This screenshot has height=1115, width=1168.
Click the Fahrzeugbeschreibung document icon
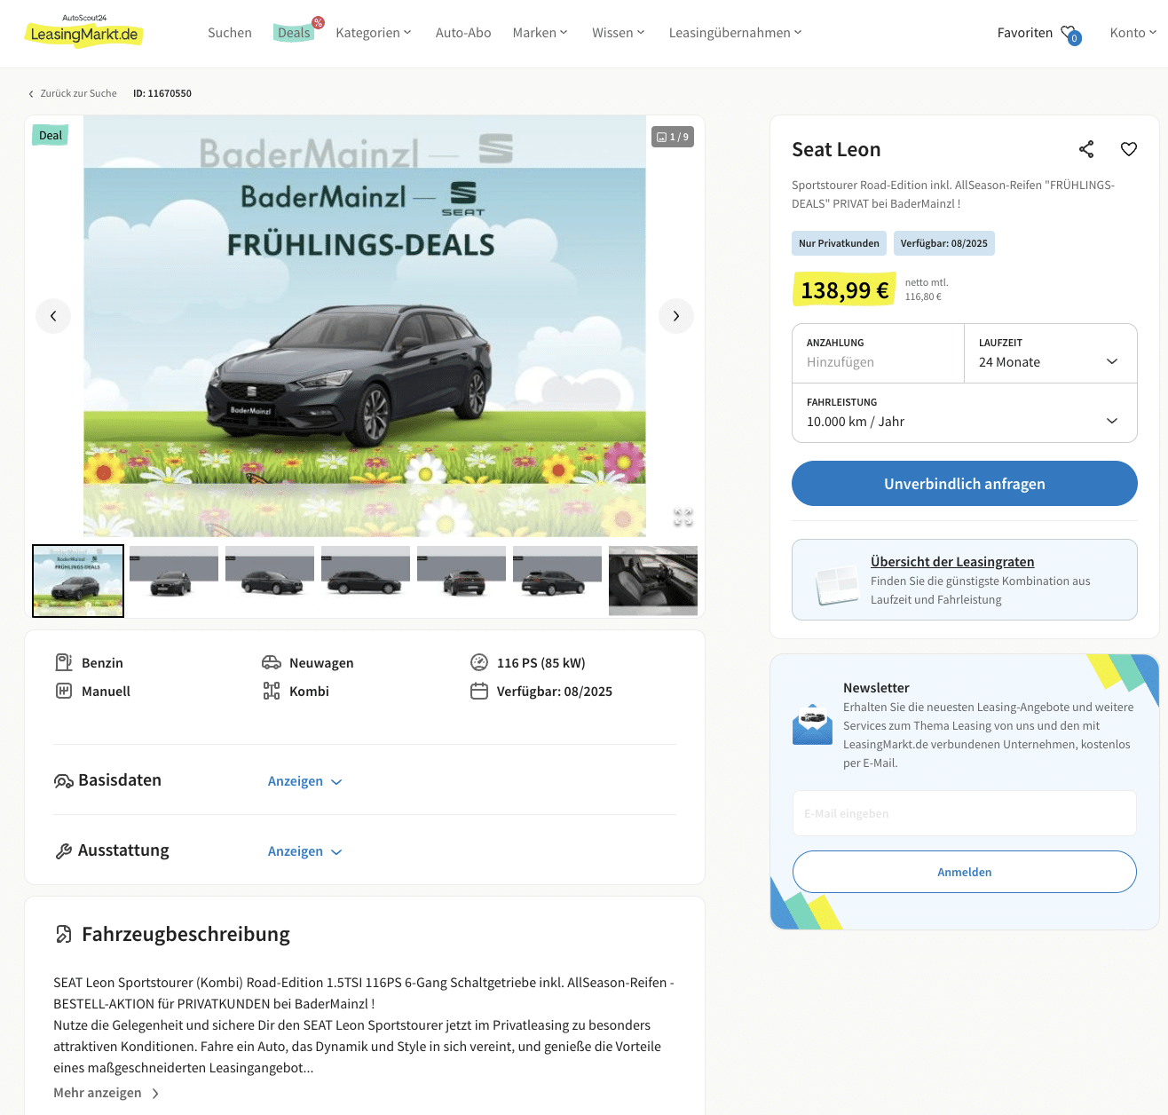(64, 934)
